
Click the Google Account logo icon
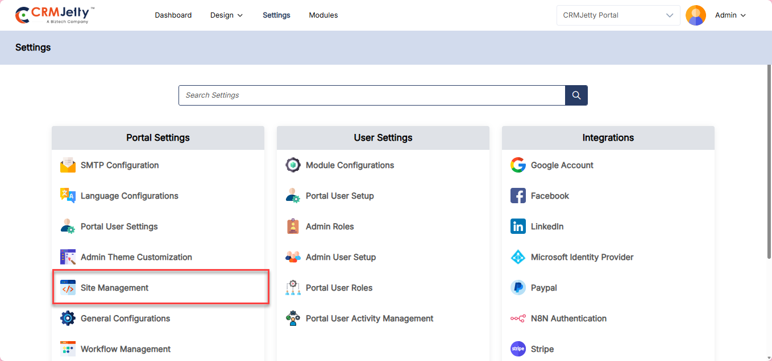518,165
